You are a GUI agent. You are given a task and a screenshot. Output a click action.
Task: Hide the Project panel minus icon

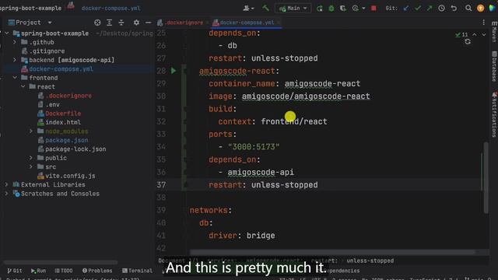tap(148, 23)
